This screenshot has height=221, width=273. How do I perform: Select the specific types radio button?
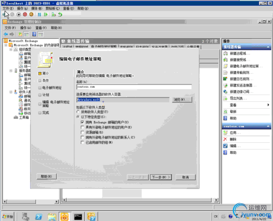[x=78, y=117]
